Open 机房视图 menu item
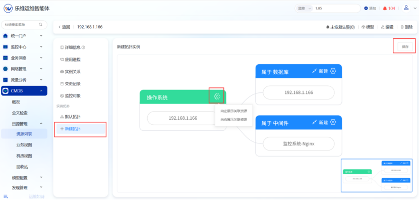Viewport: 419px width, 200px height. point(24,156)
